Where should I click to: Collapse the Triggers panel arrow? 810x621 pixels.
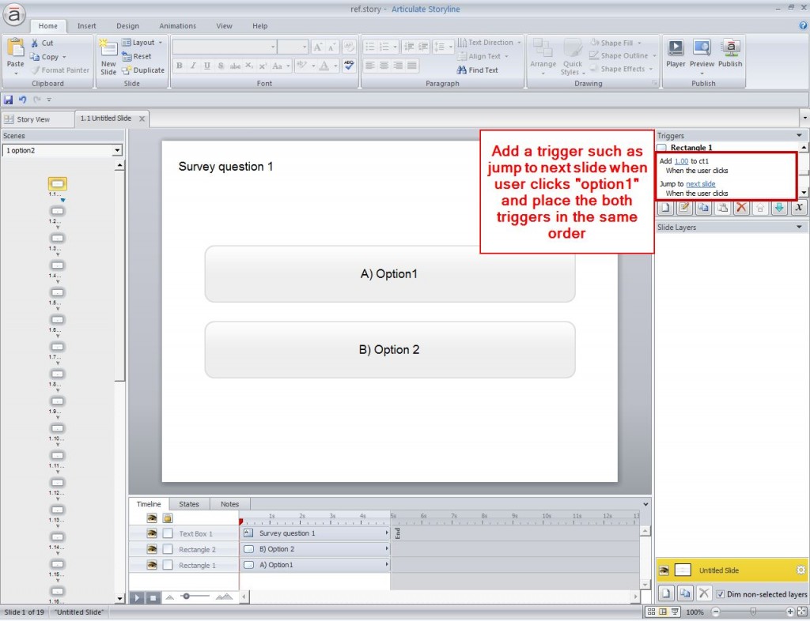799,136
